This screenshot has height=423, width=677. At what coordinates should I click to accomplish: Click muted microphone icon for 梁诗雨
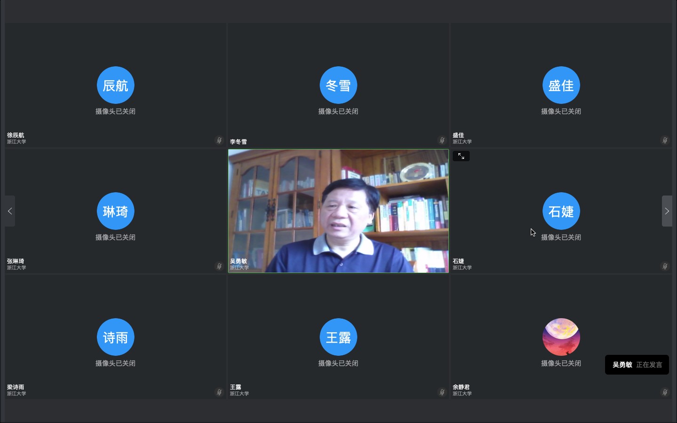(219, 392)
